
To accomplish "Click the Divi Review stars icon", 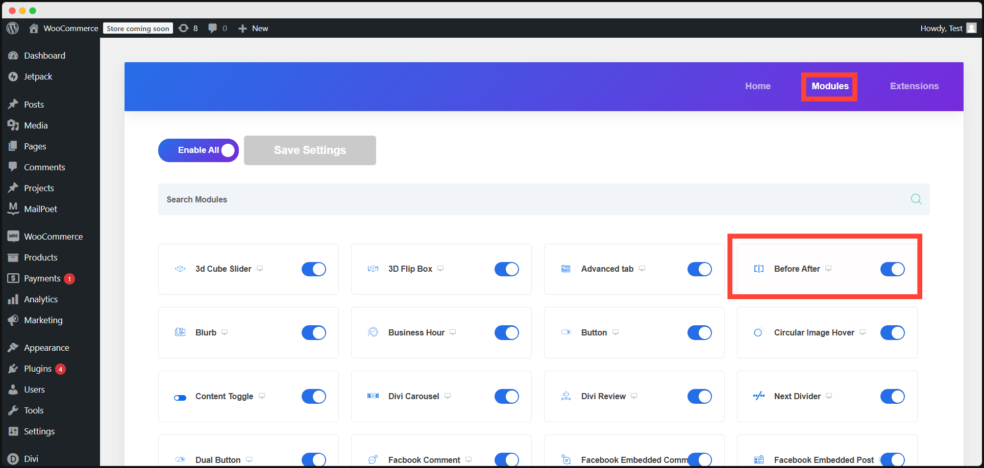I will point(566,396).
